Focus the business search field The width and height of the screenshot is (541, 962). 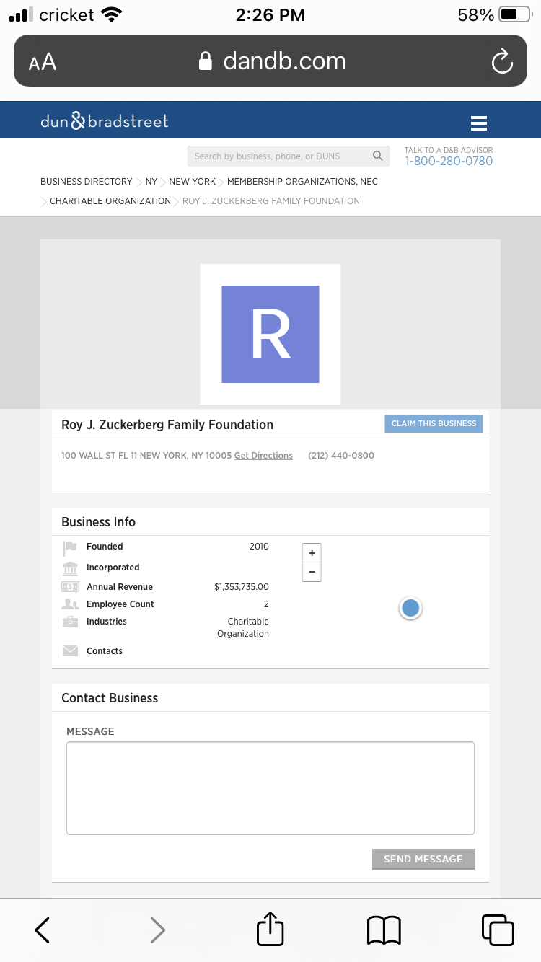pos(289,156)
